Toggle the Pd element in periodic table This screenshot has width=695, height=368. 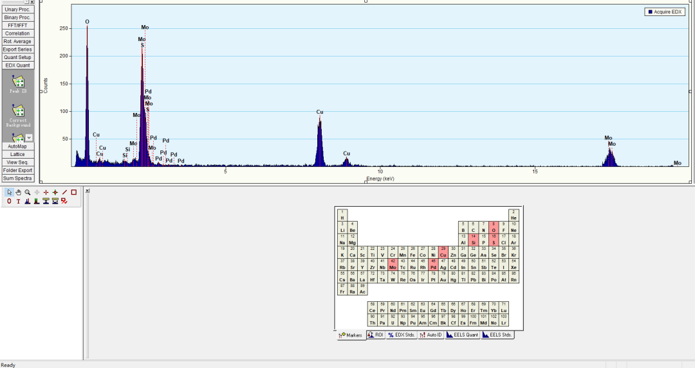tap(433, 265)
